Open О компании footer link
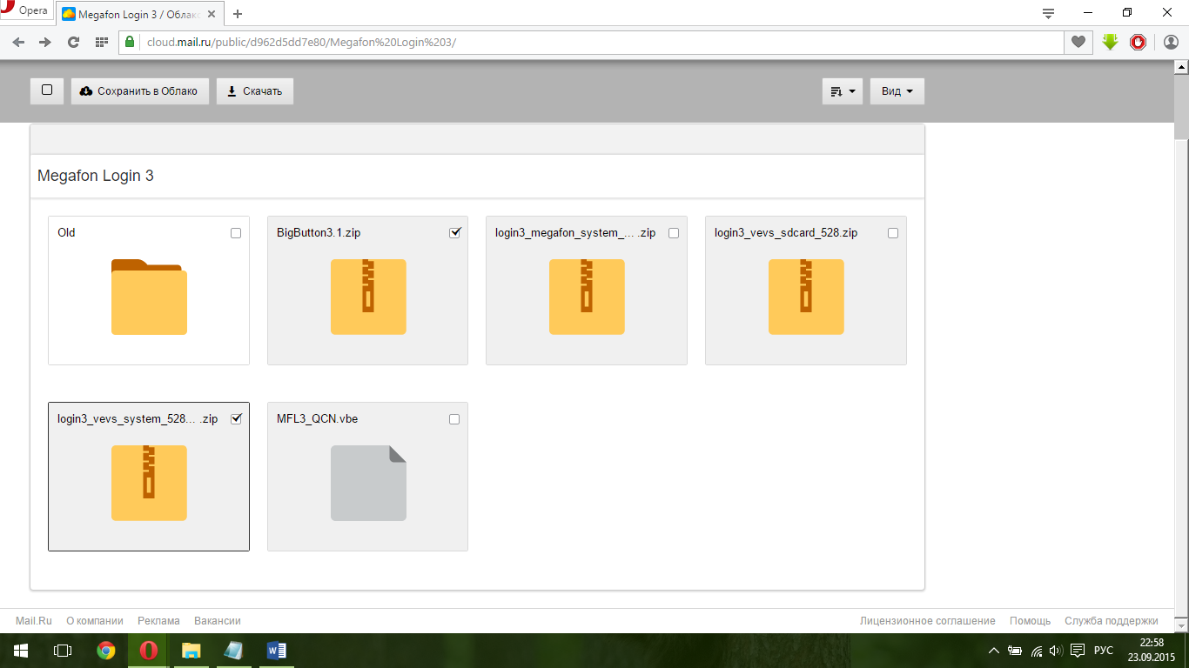 click(95, 621)
